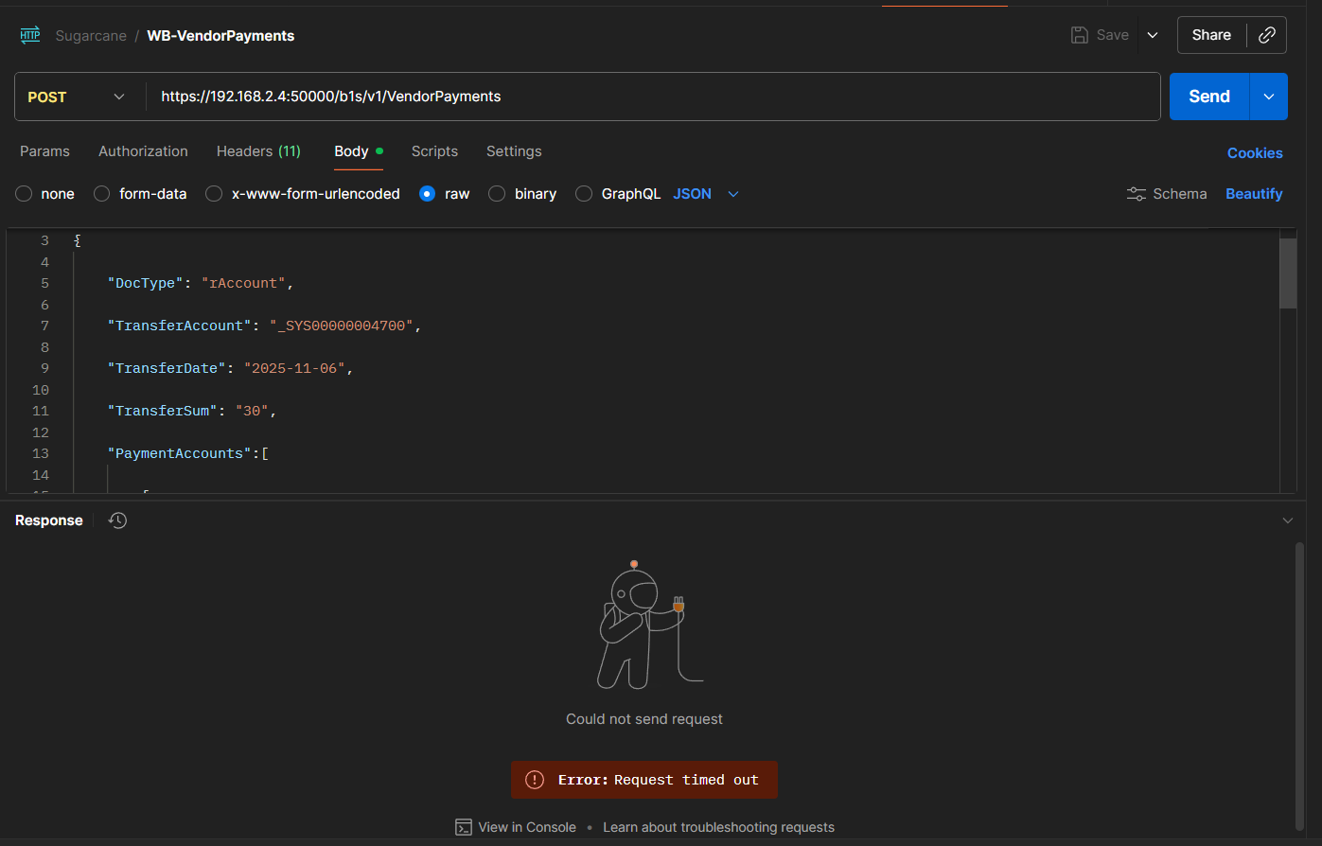Click the request URL input field
Screen dimensions: 1322x846
[x=653, y=97]
